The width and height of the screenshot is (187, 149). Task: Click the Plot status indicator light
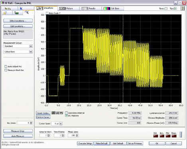168,136
